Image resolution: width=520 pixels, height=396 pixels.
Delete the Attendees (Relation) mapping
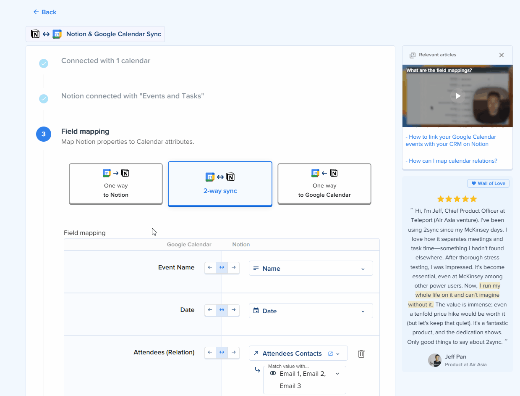coord(361,354)
